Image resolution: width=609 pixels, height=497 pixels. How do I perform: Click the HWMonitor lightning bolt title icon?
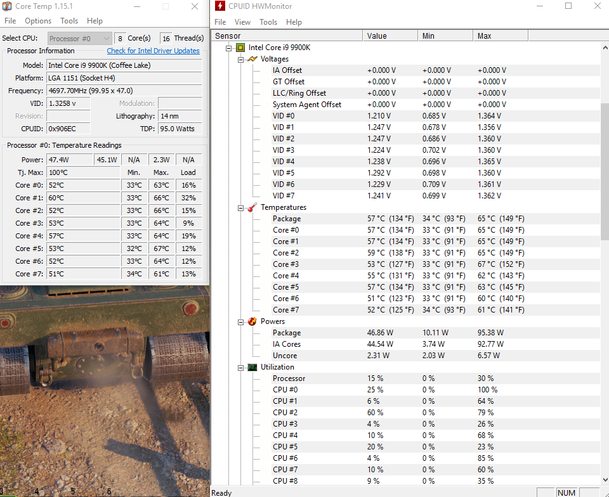click(220, 6)
